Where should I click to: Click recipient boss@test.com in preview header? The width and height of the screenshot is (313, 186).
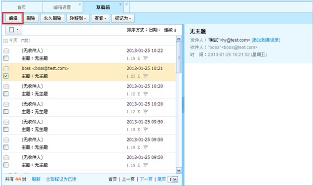(x=239, y=47)
